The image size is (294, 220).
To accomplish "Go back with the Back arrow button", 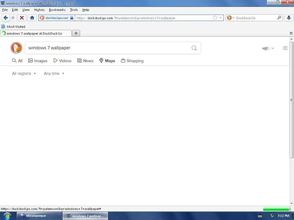I will click(x=6, y=18).
